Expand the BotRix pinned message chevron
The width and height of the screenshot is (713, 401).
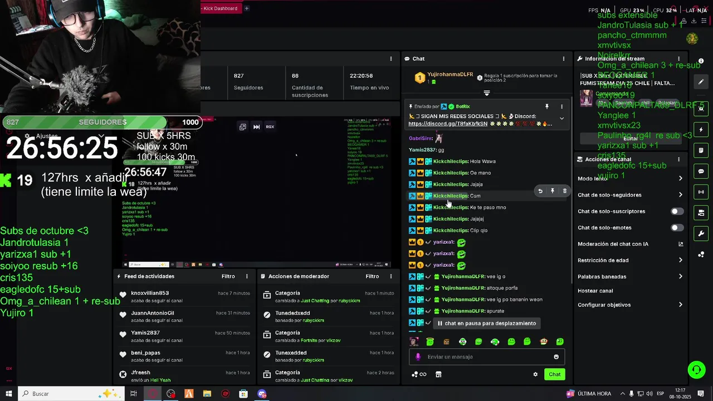point(561,118)
